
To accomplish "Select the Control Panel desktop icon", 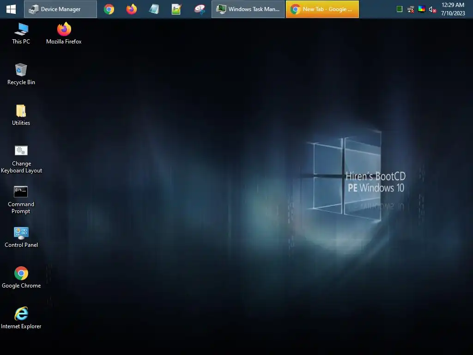I will [21, 237].
